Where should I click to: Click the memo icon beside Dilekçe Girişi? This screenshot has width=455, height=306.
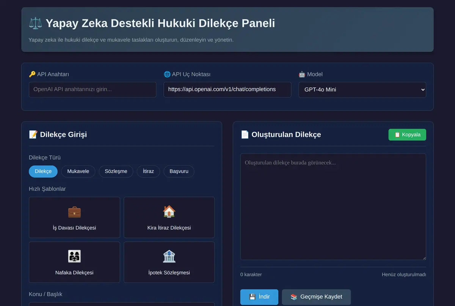pyautogui.click(x=33, y=134)
